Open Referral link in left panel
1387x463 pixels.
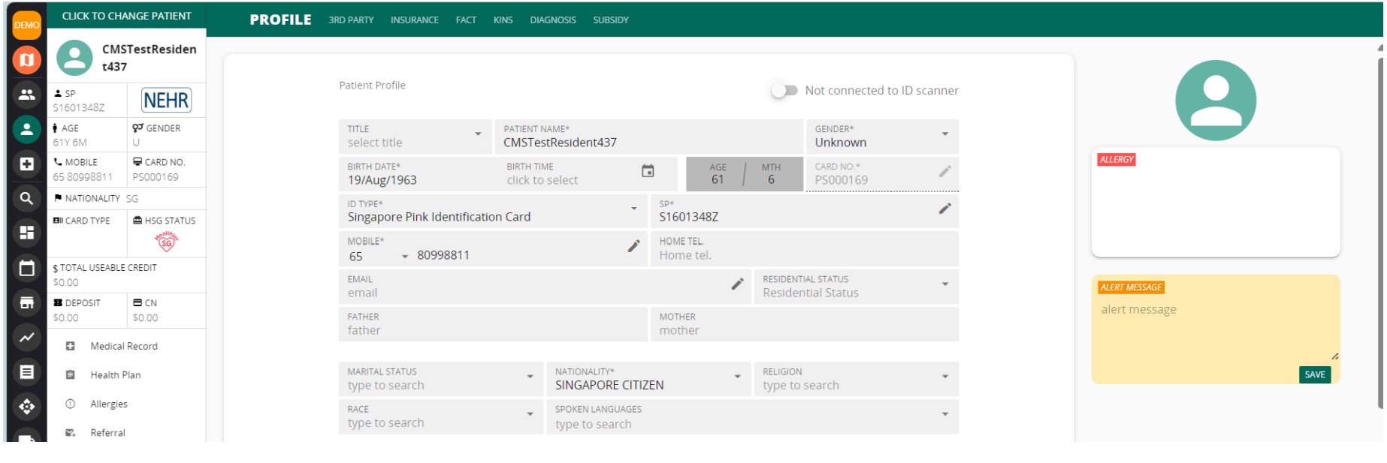[x=108, y=433]
